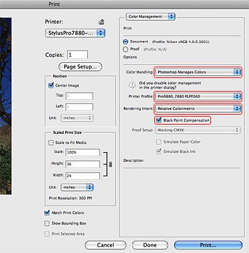Toggle the Center Image checkbox
The image size is (249, 253).
pos(51,85)
